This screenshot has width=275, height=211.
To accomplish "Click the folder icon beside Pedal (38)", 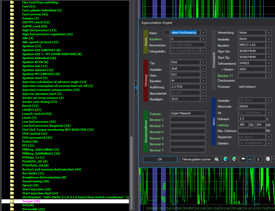I will pyautogui.click(x=12, y=142).
